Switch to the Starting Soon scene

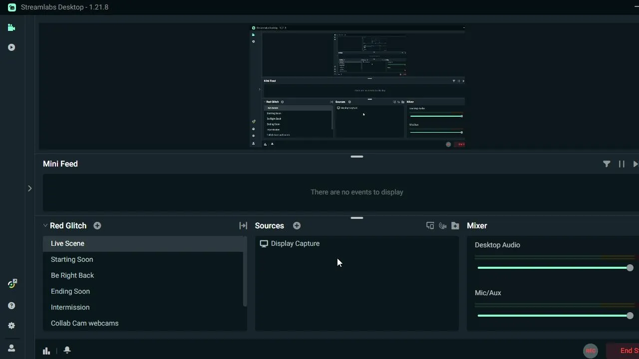(x=143, y=260)
